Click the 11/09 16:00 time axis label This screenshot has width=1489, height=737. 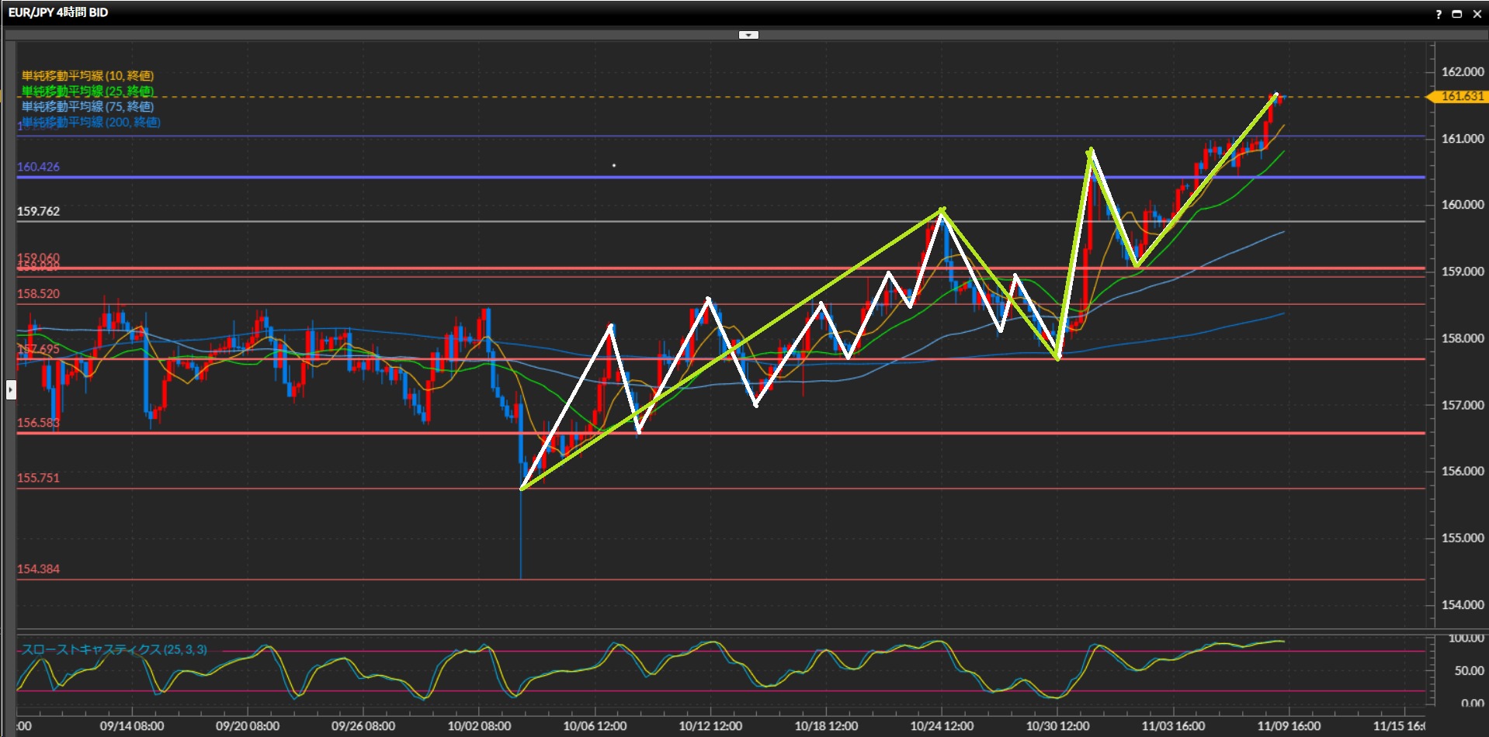(1289, 726)
